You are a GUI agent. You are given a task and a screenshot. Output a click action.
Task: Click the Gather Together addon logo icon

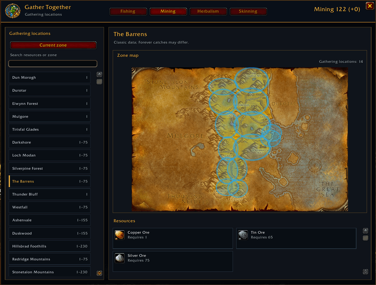tap(13, 11)
